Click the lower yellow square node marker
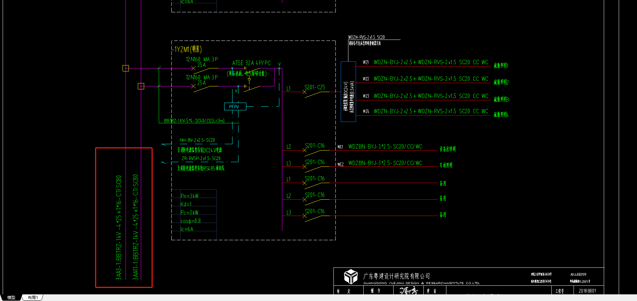 [141, 86]
